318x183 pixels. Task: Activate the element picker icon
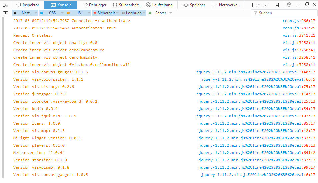[x=5, y=5]
